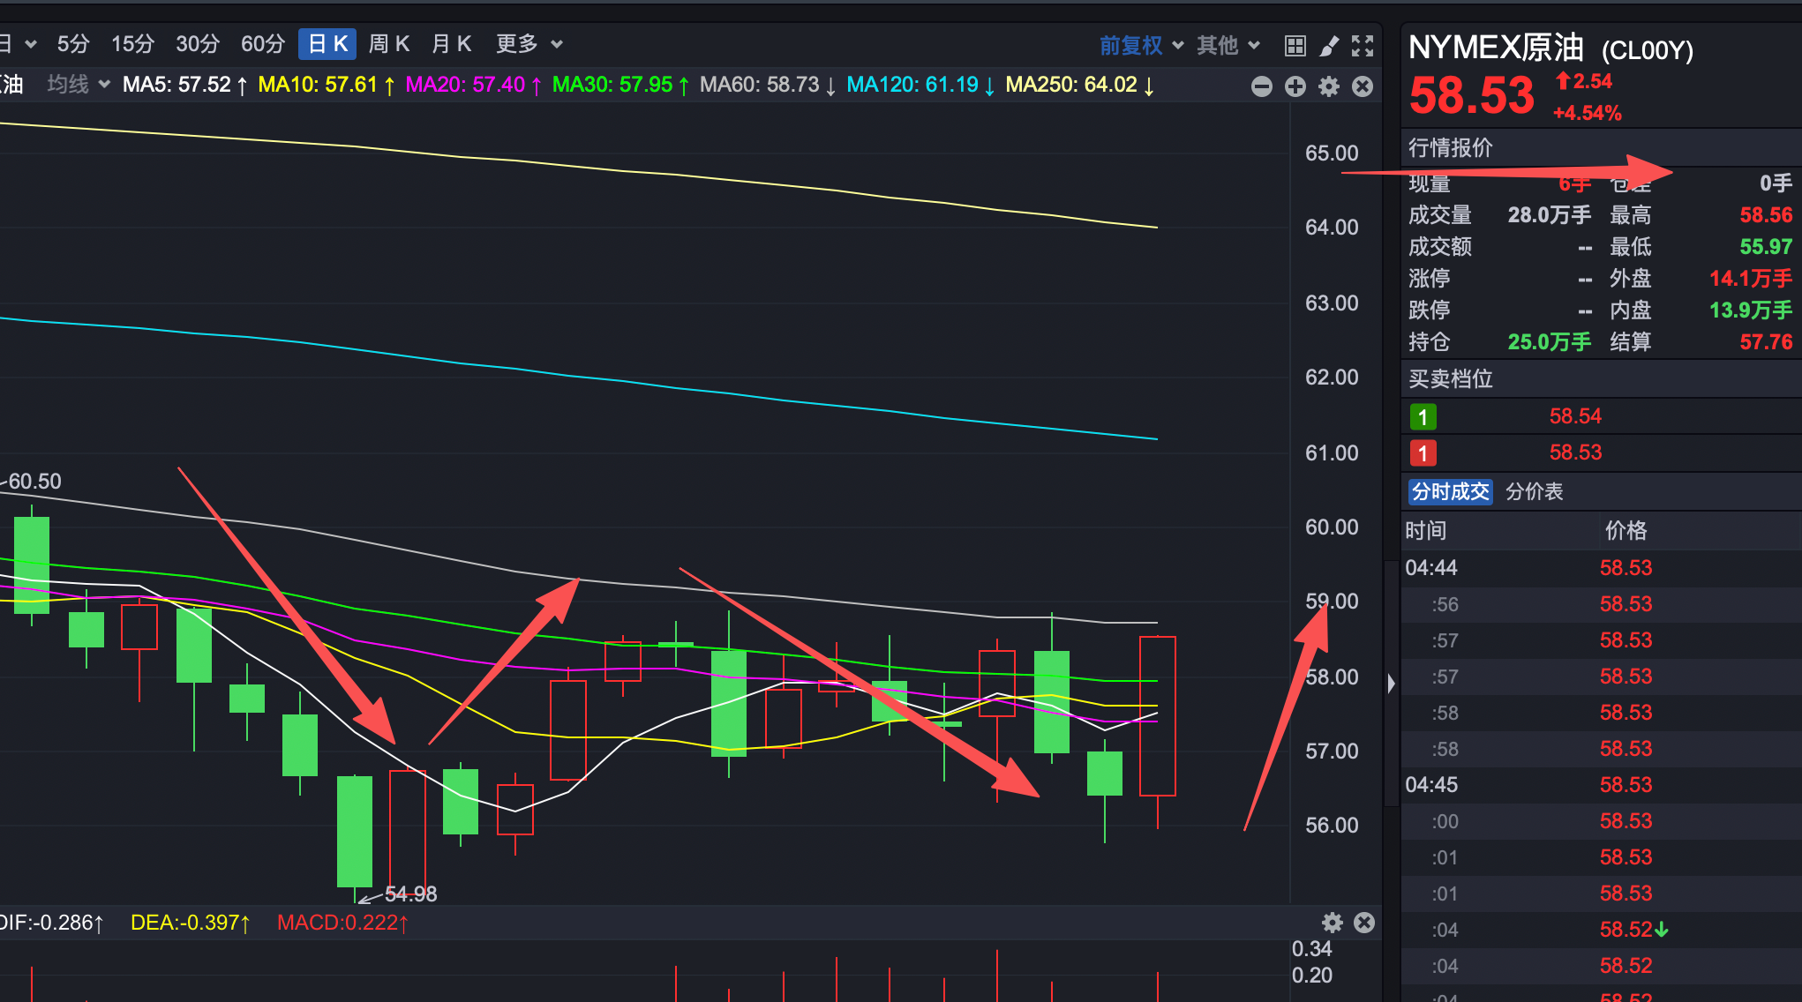Click the fullscreen expand icon
1802x1002 pixels.
tap(1363, 46)
